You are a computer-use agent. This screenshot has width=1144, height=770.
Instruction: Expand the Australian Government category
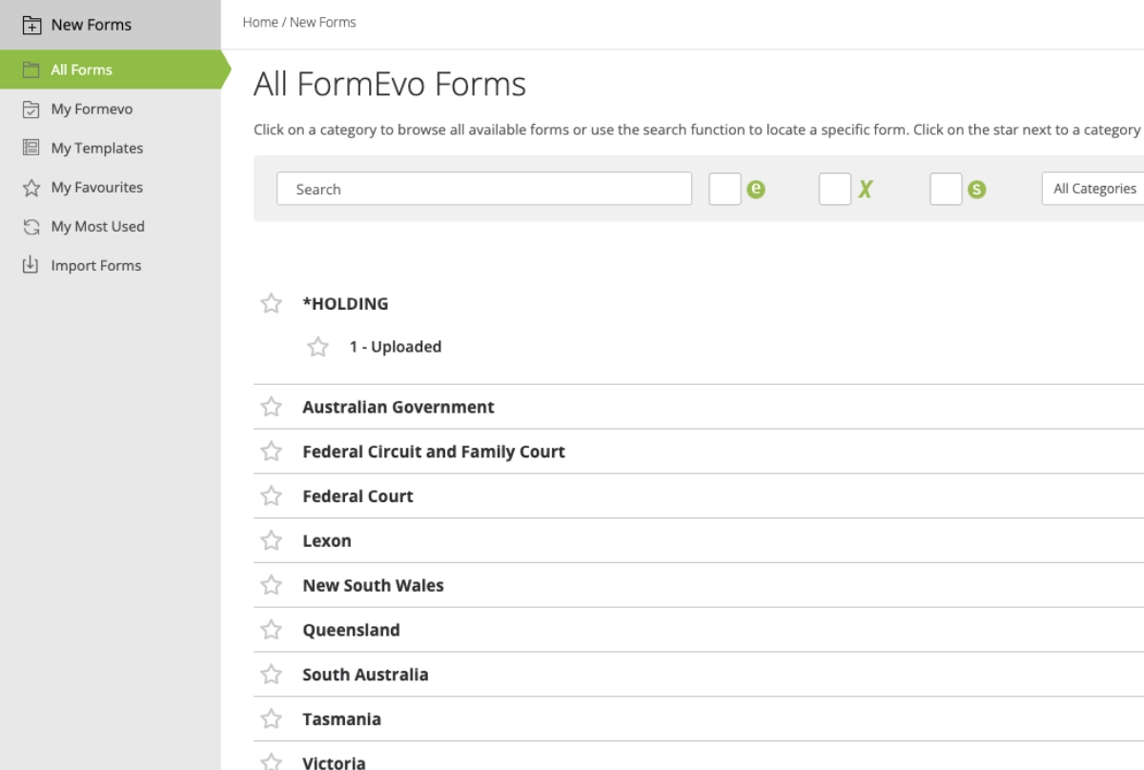coord(398,407)
